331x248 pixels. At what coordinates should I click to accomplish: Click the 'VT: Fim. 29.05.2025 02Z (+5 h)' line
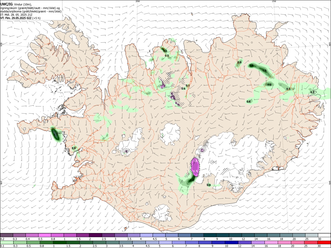point(20,18)
